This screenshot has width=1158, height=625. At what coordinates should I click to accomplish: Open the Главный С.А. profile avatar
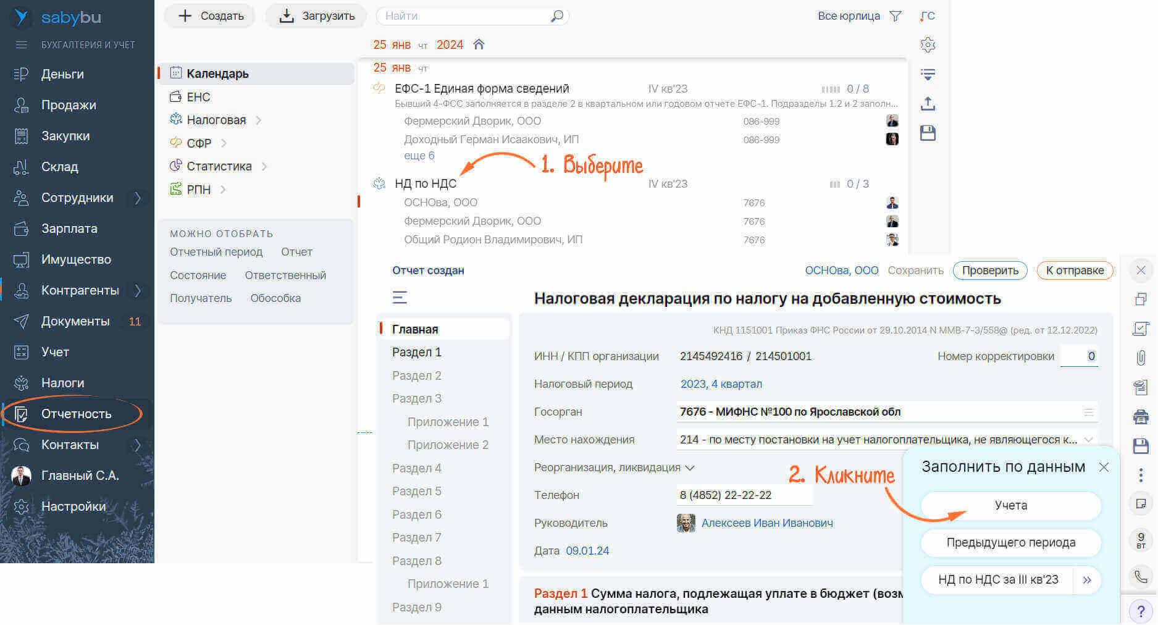pyautogui.click(x=21, y=476)
